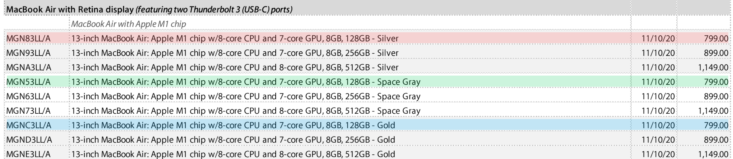Select the MacBook Air with Apple M1 chip subheading
733x159 pixels.
point(129,24)
